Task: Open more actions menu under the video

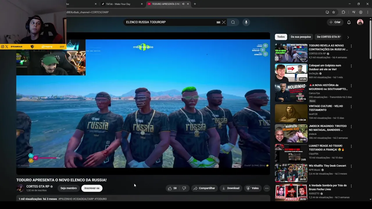Action: coord(267,188)
